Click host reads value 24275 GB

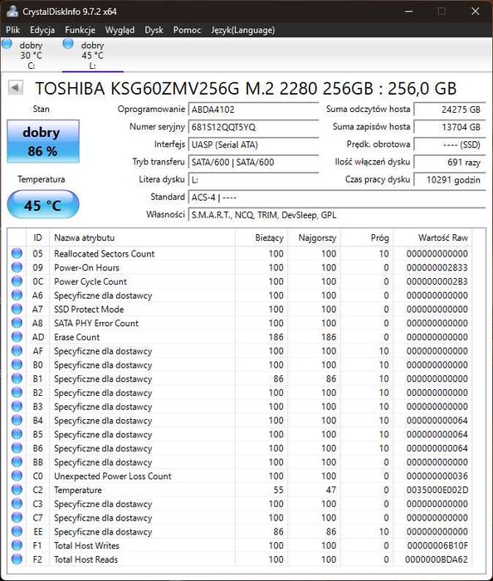(x=449, y=110)
